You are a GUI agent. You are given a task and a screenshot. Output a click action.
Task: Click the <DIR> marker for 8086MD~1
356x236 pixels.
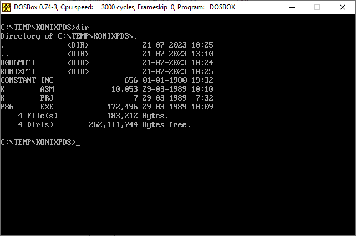78,62
